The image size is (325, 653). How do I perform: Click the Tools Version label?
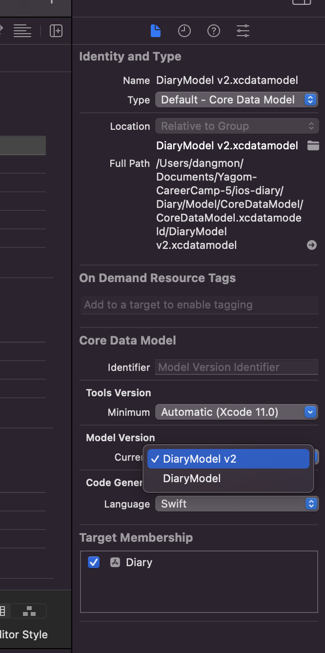pos(119,393)
